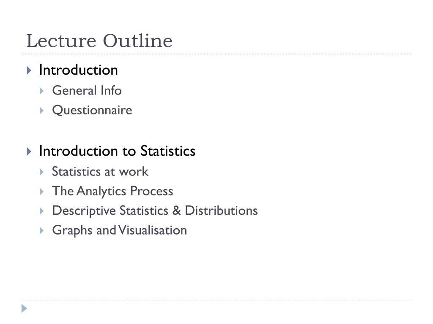Image resolution: width=433 pixels, height=324 pixels.
Task: Click the arrow bullet beside Statistics at work
Action: click(42, 172)
